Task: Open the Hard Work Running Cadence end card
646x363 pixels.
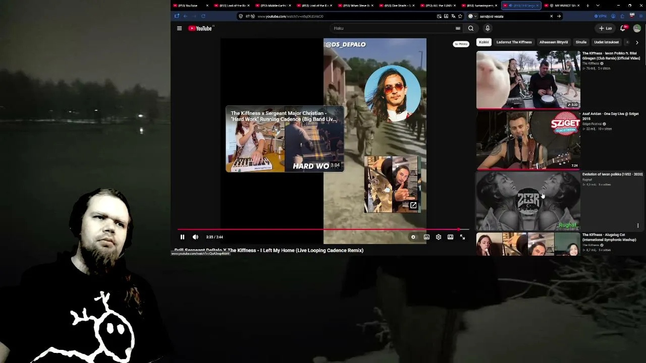Action: pyautogui.click(x=285, y=139)
